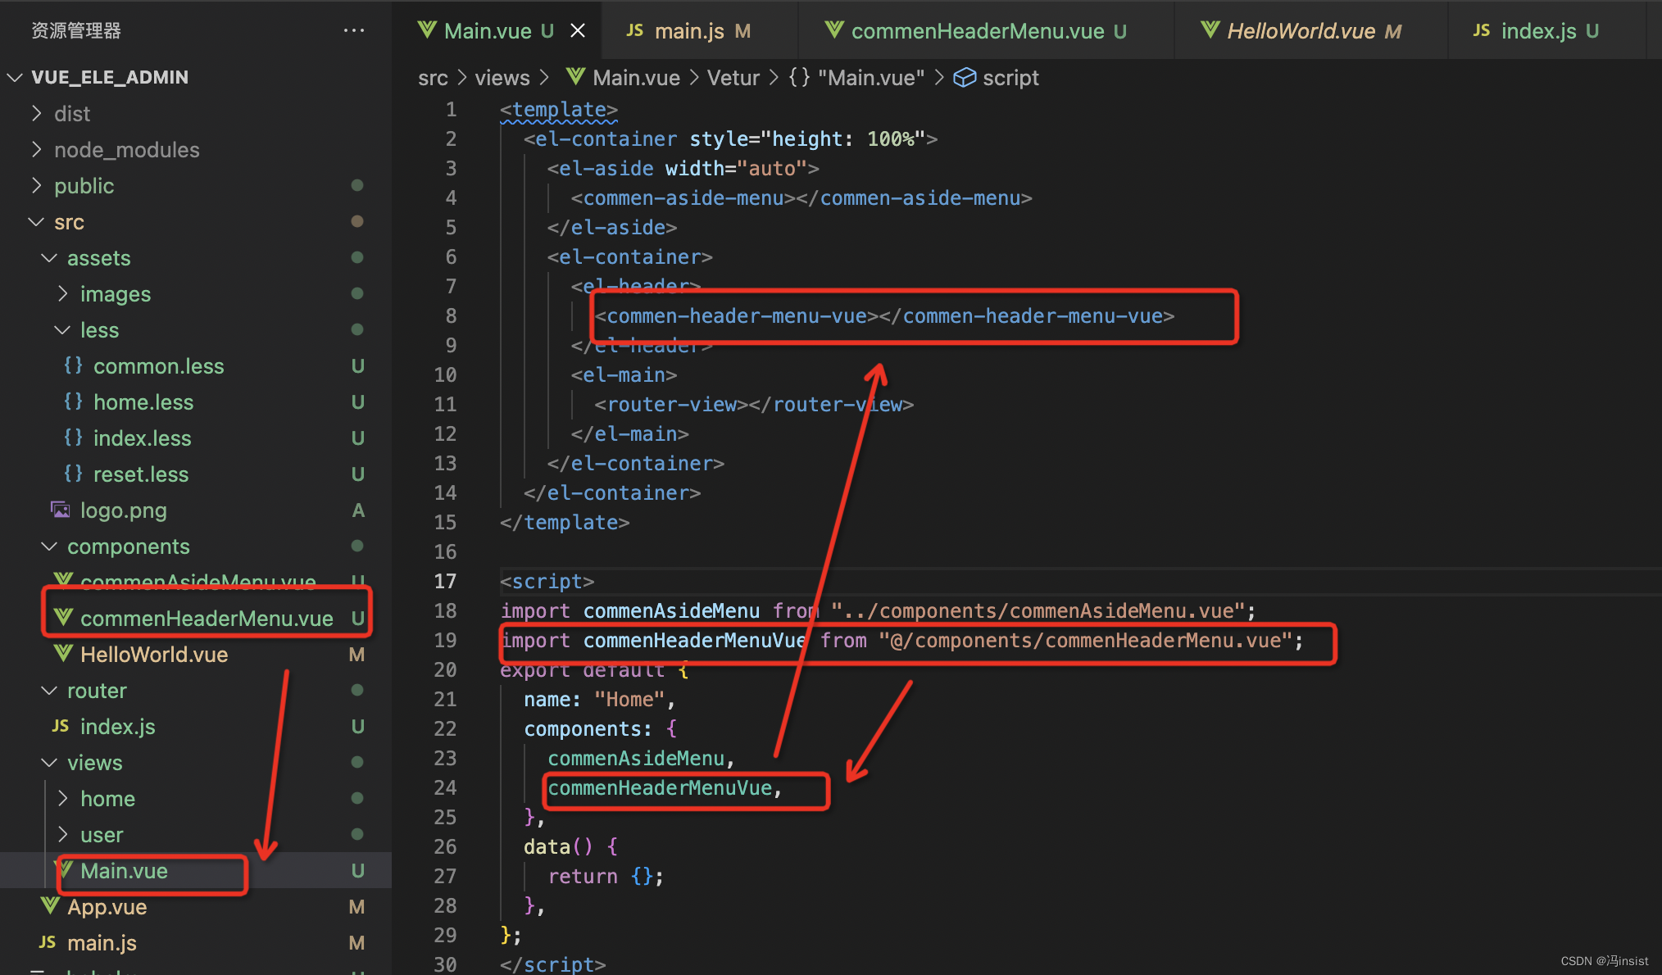Viewport: 1662px width, 975px height.
Task: Click the Vetur icon in the breadcrumb bar
Action: point(733,77)
